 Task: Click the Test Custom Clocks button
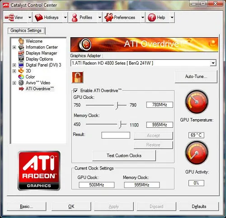(x=124, y=155)
